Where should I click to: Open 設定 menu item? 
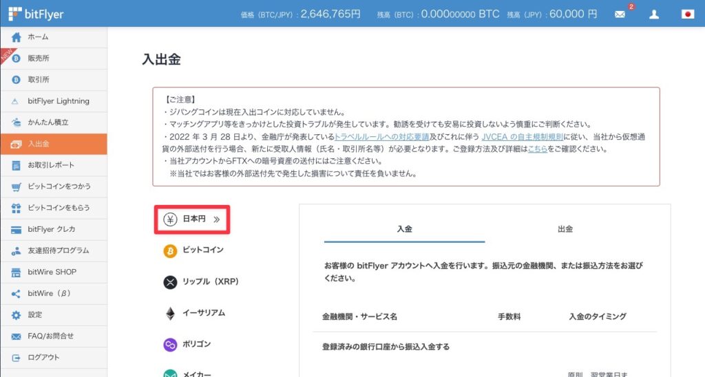(x=54, y=314)
